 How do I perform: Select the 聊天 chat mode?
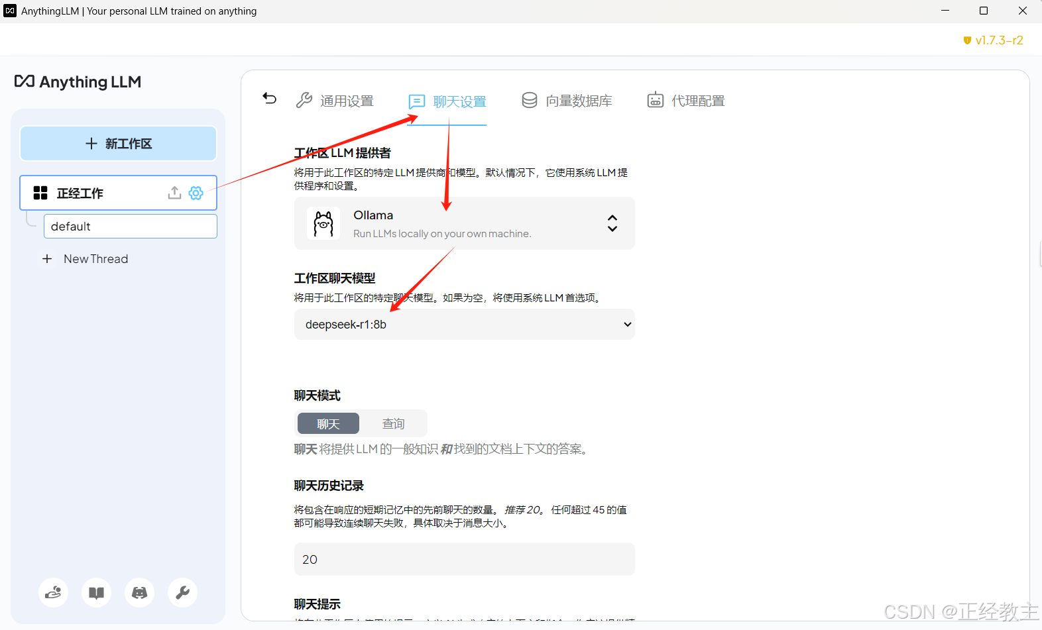[328, 424]
